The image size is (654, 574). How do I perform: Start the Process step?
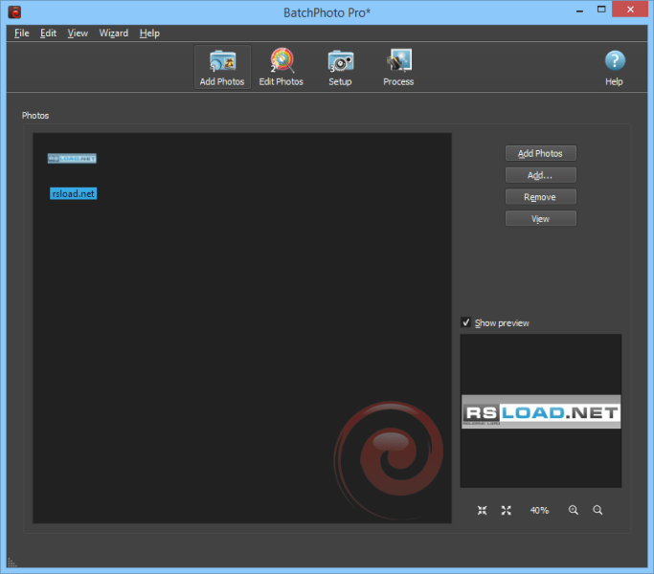point(398,67)
